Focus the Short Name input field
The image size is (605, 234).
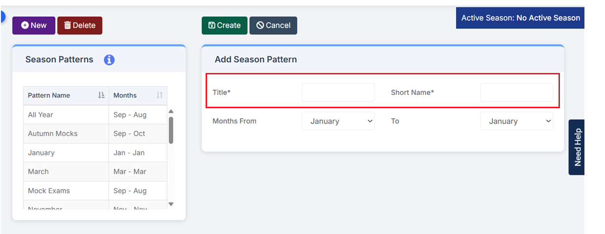(516, 92)
